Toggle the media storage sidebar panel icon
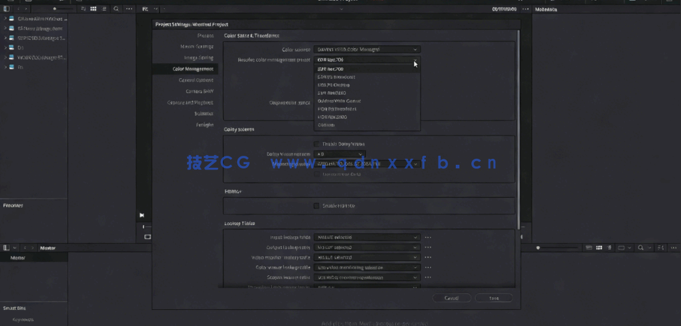 [6, 9]
